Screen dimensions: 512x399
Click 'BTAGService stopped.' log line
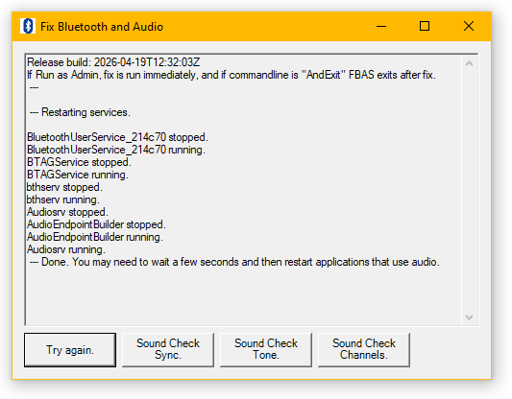pos(79,162)
